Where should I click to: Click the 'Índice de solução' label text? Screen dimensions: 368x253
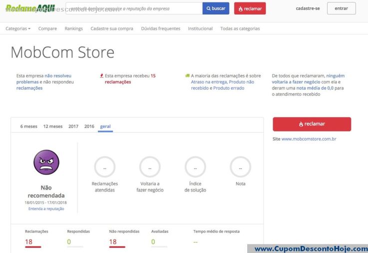(x=195, y=187)
